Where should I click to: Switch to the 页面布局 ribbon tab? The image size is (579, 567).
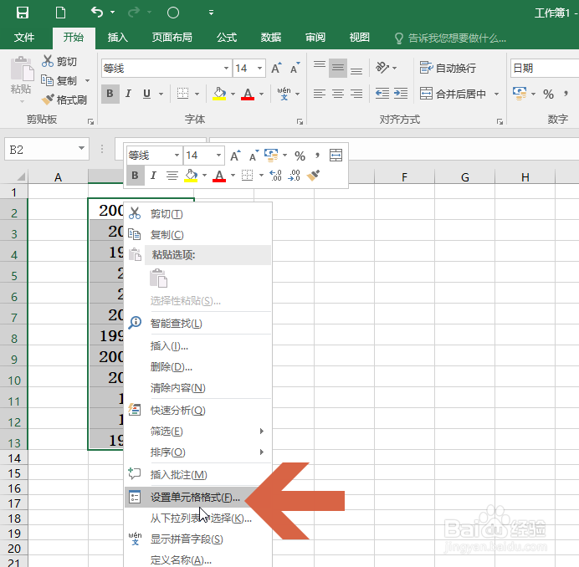click(172, 38)
